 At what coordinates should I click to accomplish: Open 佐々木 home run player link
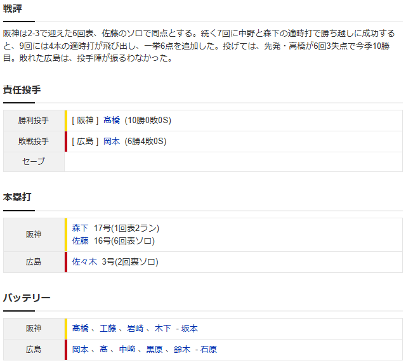[84, 261]
